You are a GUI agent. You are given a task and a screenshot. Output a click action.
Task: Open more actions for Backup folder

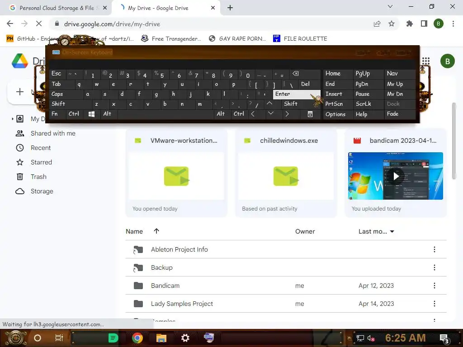click(x=435, y=267)
